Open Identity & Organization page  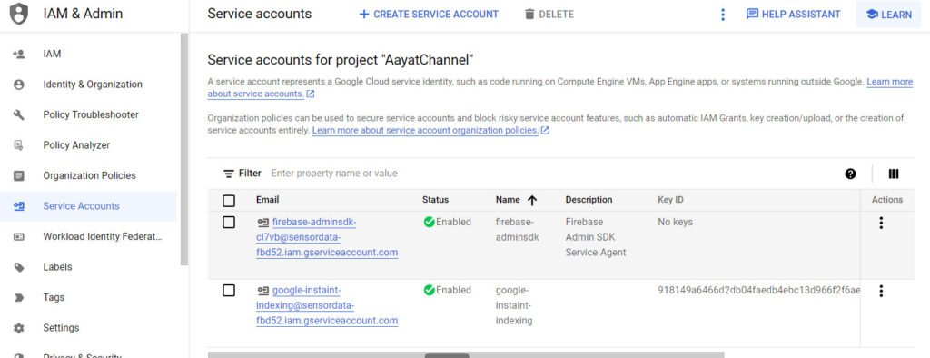[89, 85]
